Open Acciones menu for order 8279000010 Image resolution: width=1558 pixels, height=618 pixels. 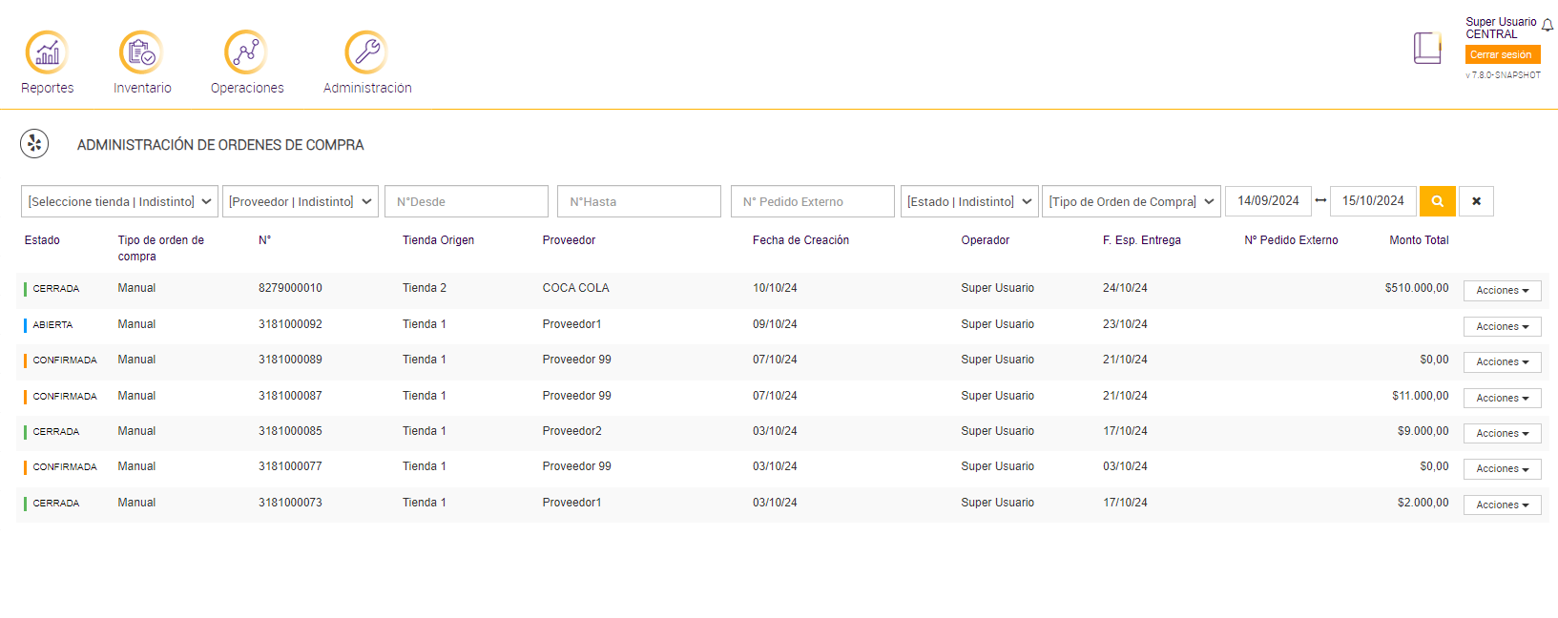1502,291
